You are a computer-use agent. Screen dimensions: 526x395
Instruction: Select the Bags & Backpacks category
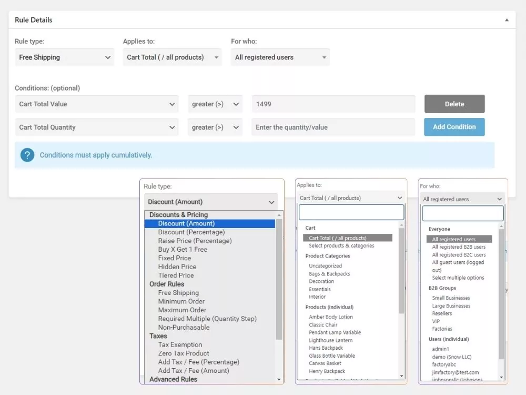click(x=329, y=274)
